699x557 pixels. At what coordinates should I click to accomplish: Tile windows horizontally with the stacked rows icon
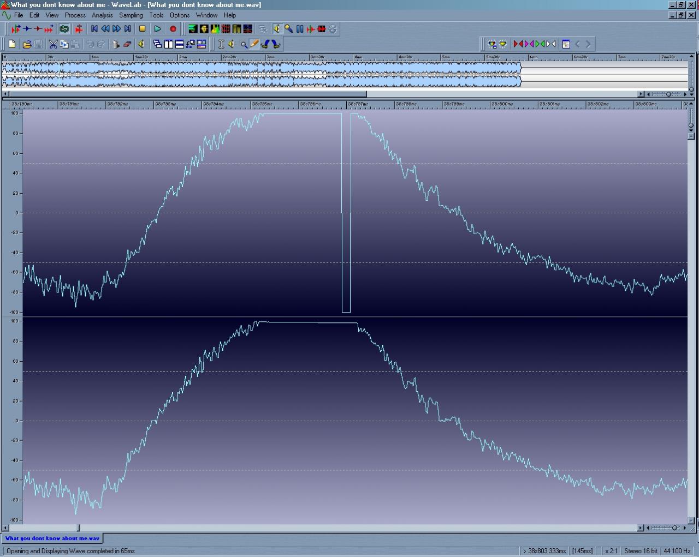pos(179,44)
